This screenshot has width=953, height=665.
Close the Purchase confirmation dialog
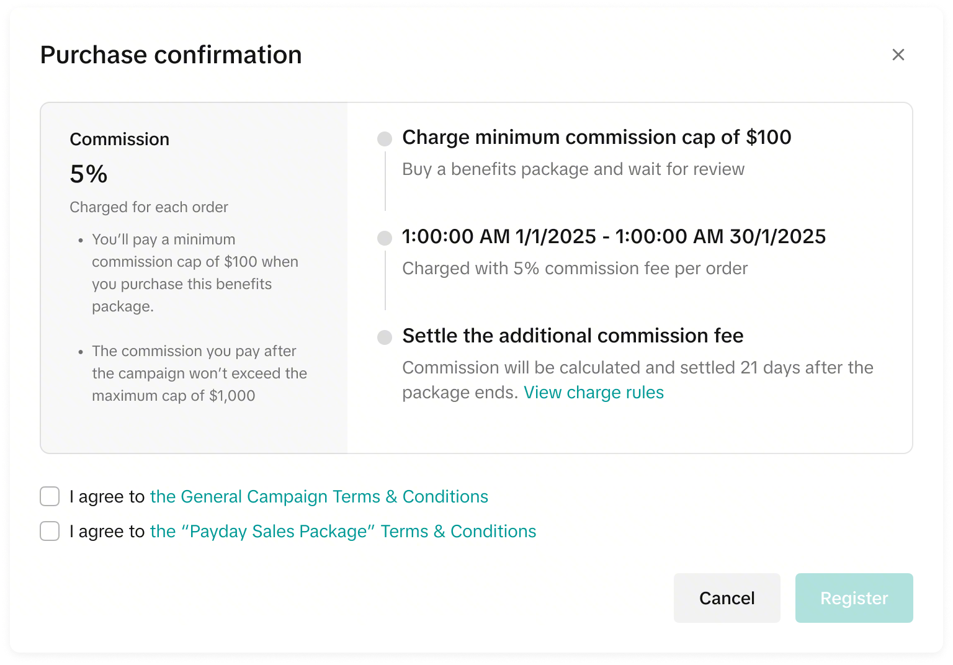click(x=898, y=55)
